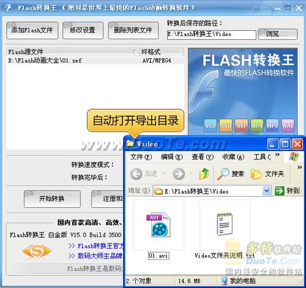Screen dimensions: 306x288
Task: Go up one folder level in Explorer
Action: (204, 174)
